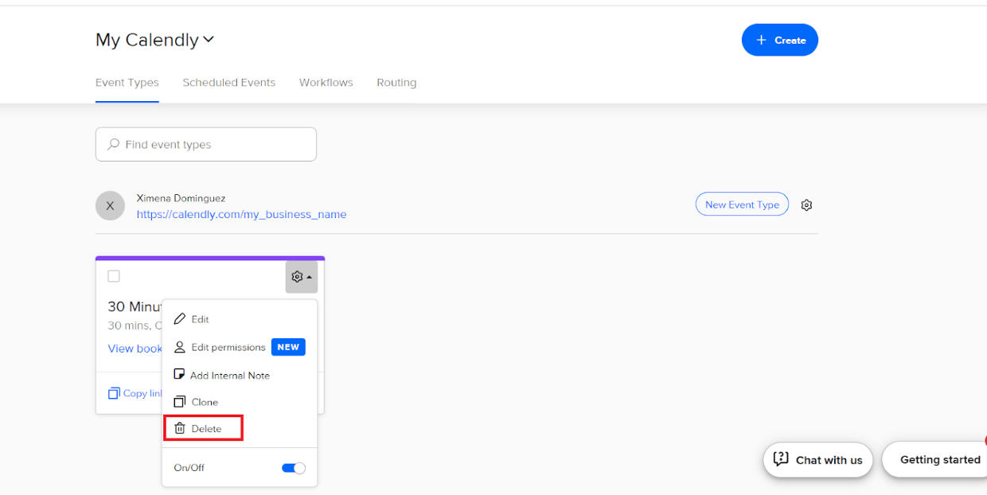Click the person icon for Edit permissions

(180, 347)
